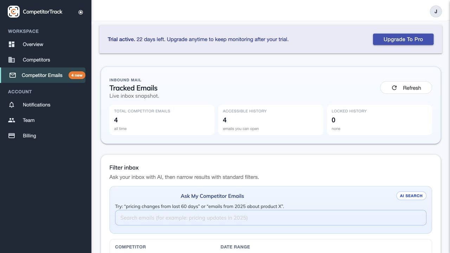The image size is (450, 253).
Task: Click the CompetitorTrack brand name
Action: coord(43,12)
